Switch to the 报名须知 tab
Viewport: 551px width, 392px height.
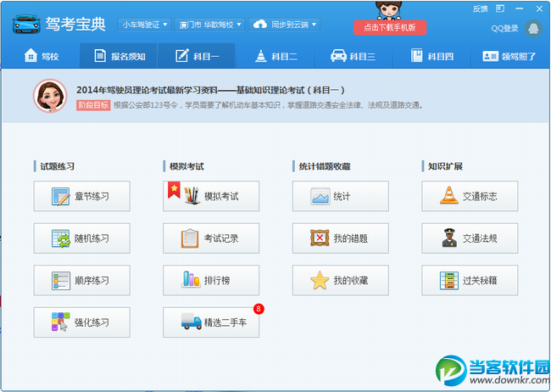coord(119,56)
